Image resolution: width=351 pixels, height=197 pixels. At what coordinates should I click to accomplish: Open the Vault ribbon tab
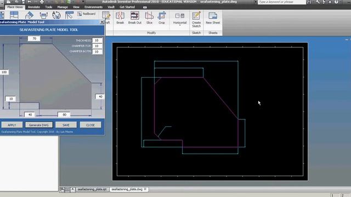tap(111, 7)
